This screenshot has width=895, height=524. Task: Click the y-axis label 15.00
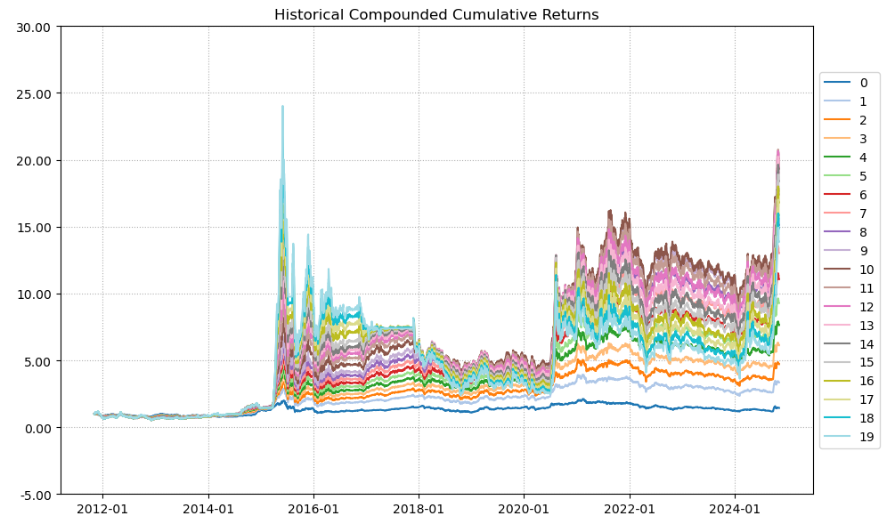34,228
